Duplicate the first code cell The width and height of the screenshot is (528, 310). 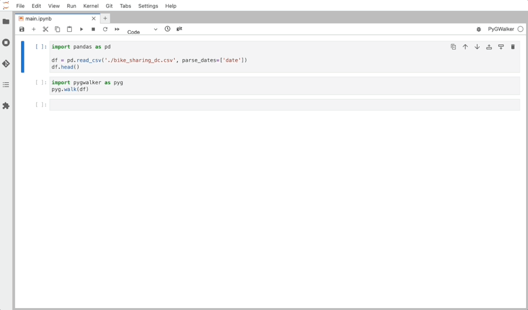[453, 47]
